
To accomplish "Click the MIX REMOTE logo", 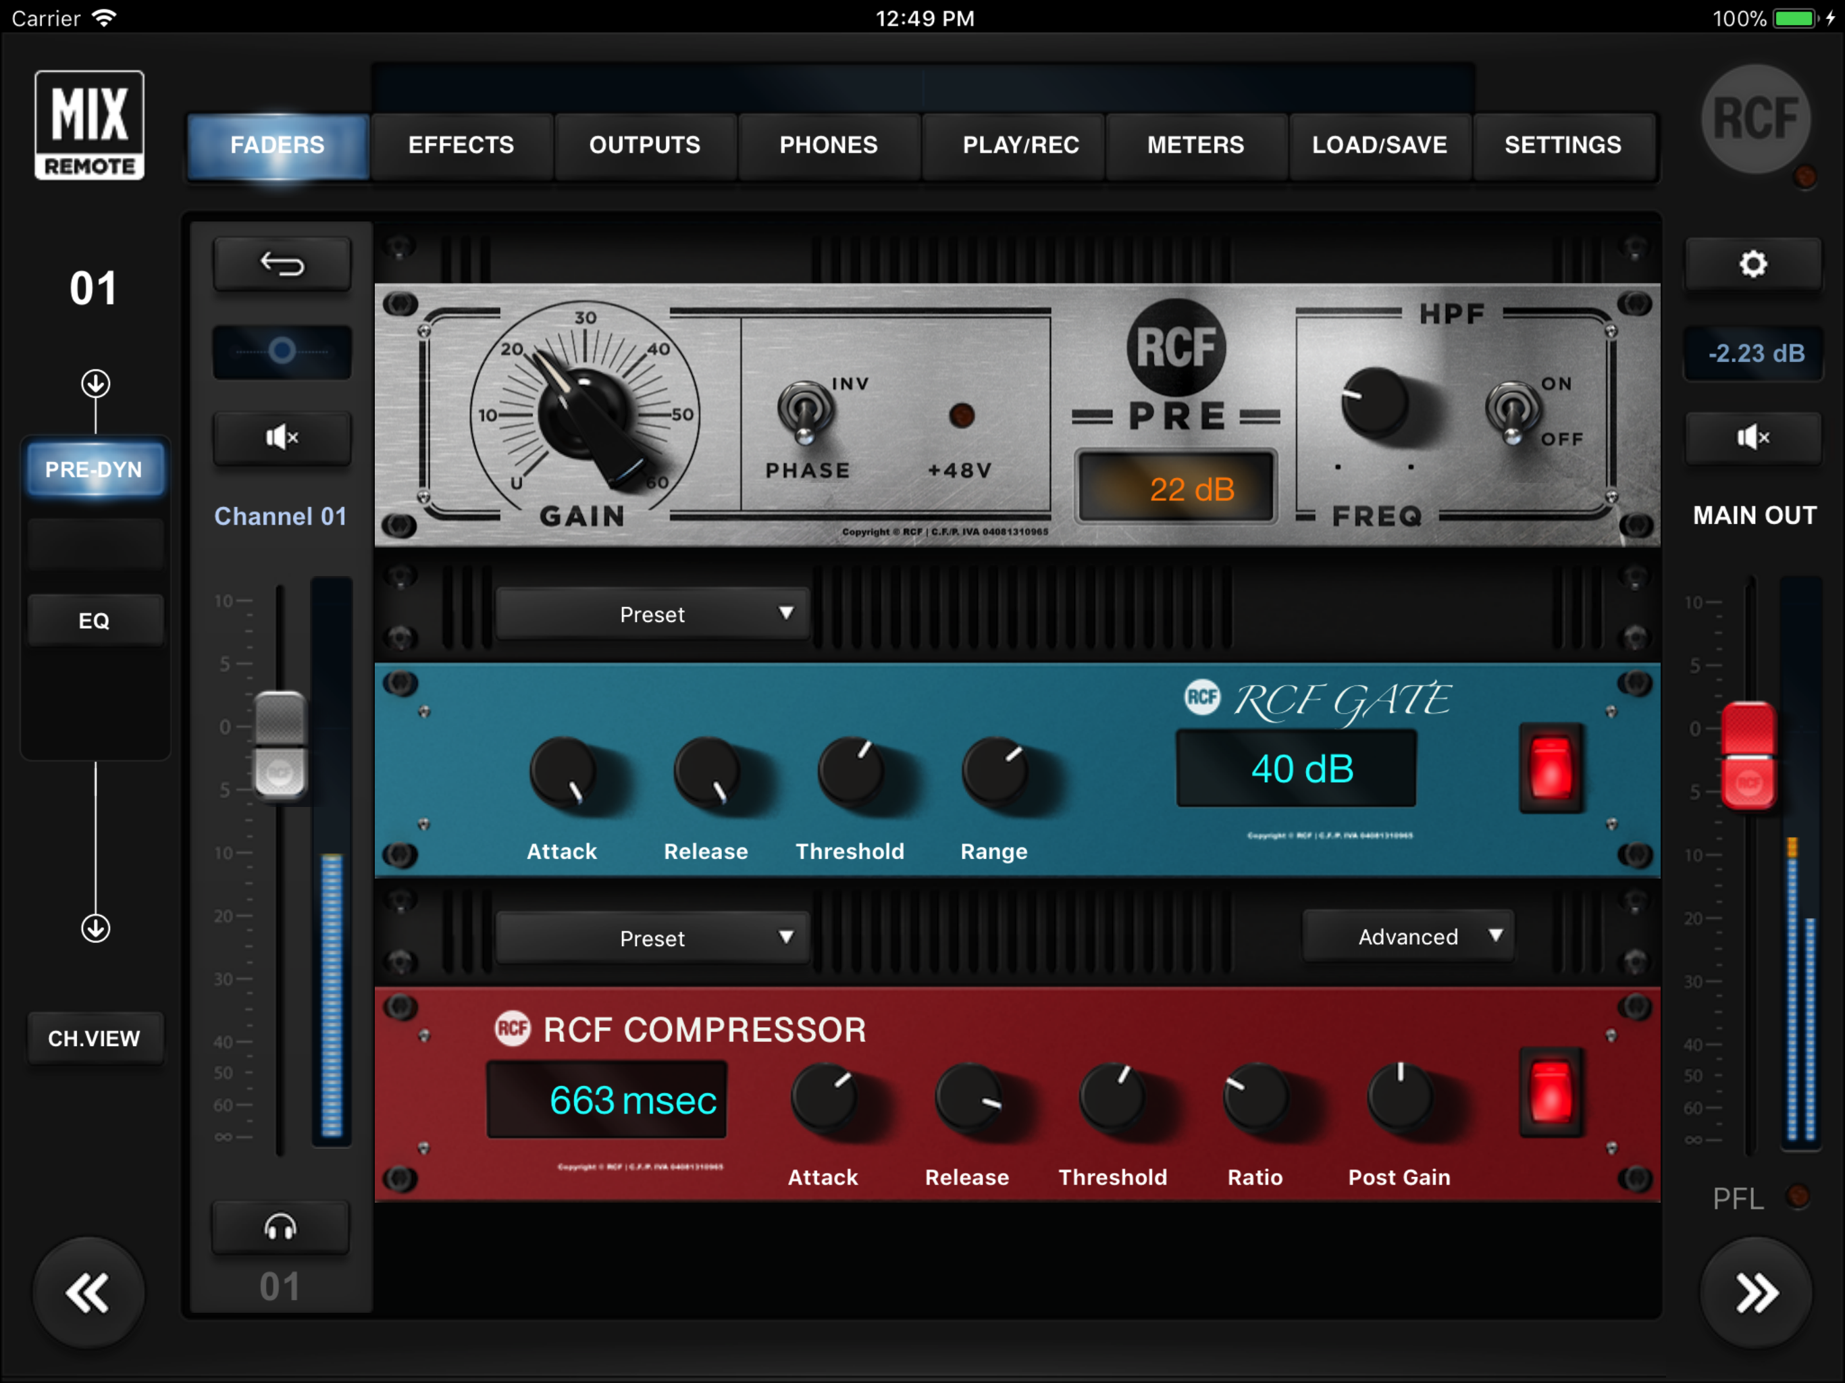I will click(89, 125).
